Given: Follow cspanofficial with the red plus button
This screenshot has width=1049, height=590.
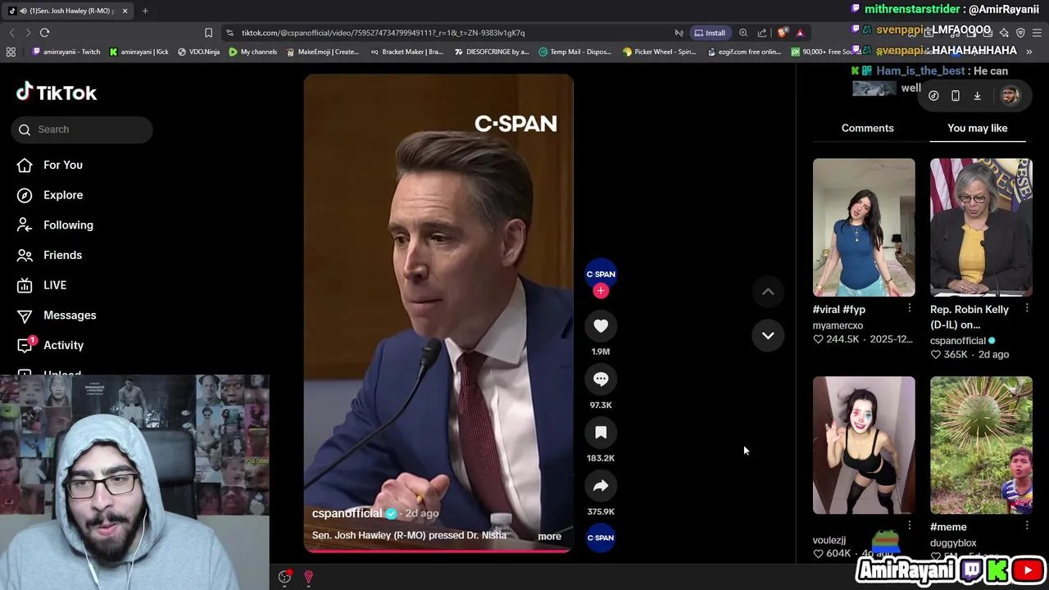Looking at the screenshot, I should pyautogui.click(x=601, y=291).
